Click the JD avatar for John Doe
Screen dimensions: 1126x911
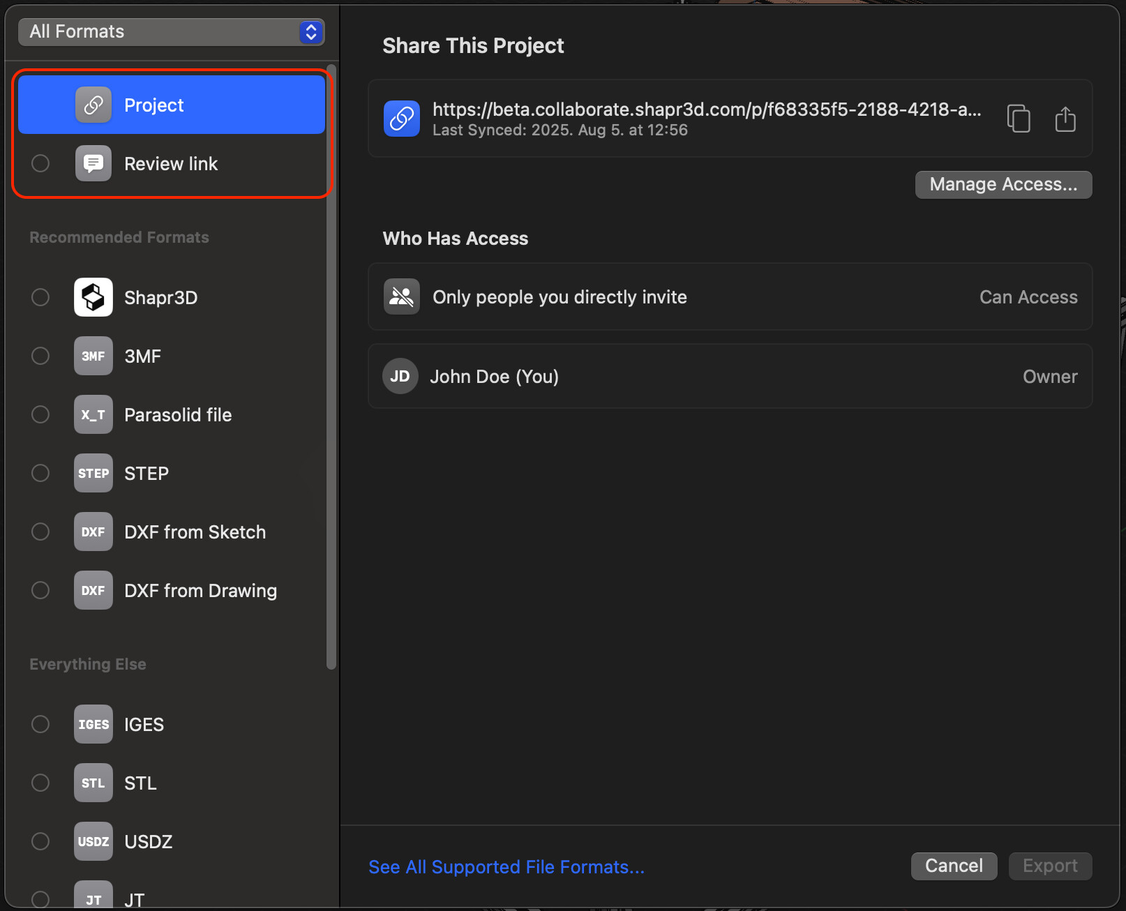coord(400,376)
